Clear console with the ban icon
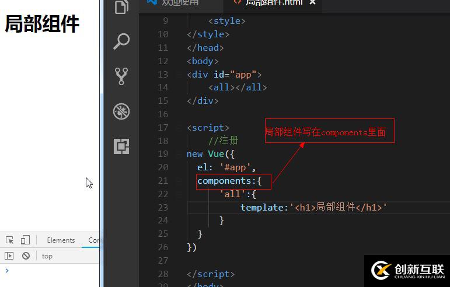The image size is (450, 287). 26,256
